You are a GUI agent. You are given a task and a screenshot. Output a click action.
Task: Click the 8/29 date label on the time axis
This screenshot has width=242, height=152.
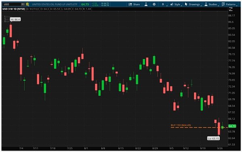pyautogui.click(x=155, y=148)
